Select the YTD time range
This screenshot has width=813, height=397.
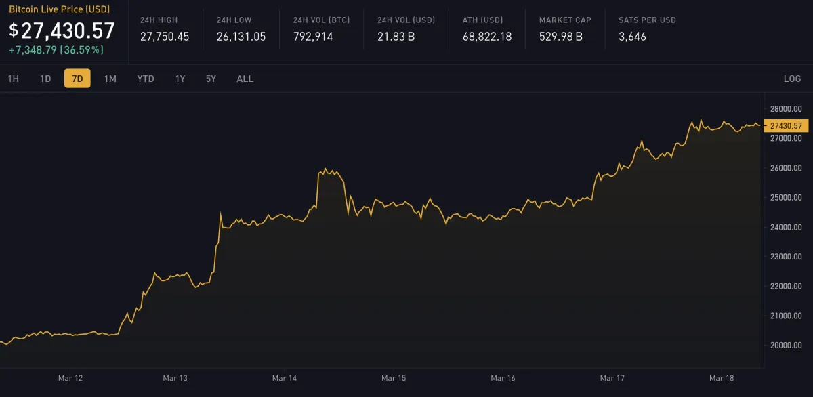146,79
